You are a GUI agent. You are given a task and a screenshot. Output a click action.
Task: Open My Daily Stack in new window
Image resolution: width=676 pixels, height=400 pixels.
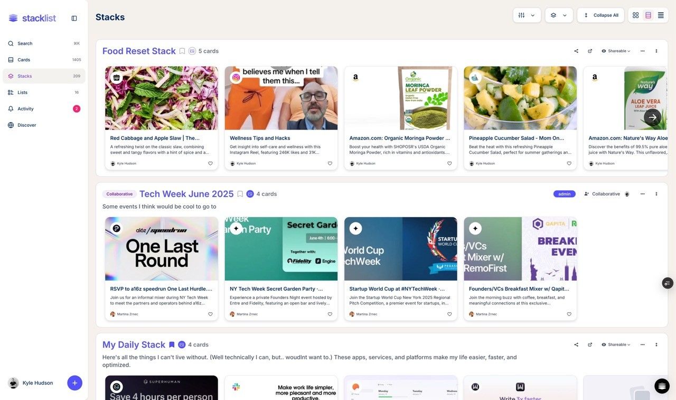coord(590,345)
